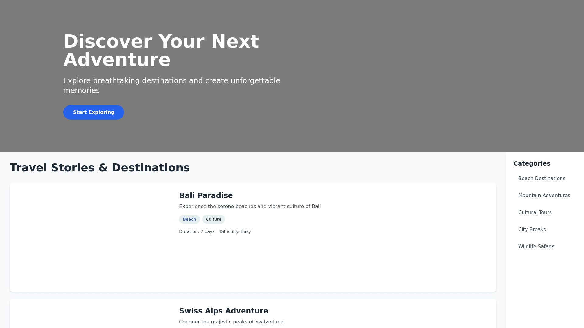Click the Beach tag on Bali Paradise
This screenshot has width=584, height=328.
pyautogui.click(x=189, y=219)
